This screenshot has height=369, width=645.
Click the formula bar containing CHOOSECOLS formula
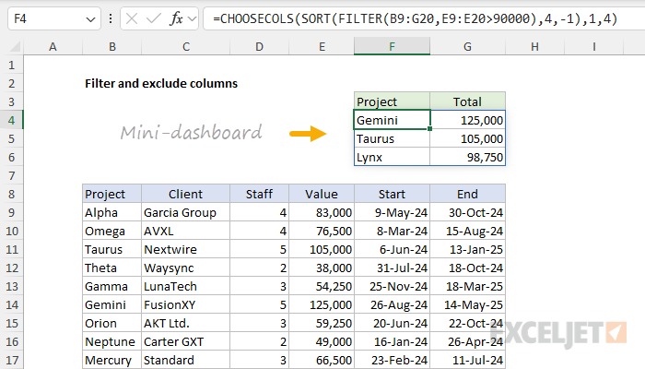(x=424, y=19)
